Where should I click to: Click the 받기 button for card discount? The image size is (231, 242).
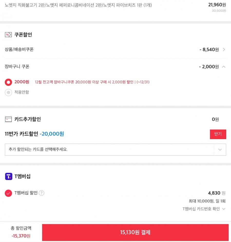pos(218,134)
